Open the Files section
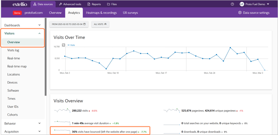Screen dimensions: 278x135 (112, 4)
